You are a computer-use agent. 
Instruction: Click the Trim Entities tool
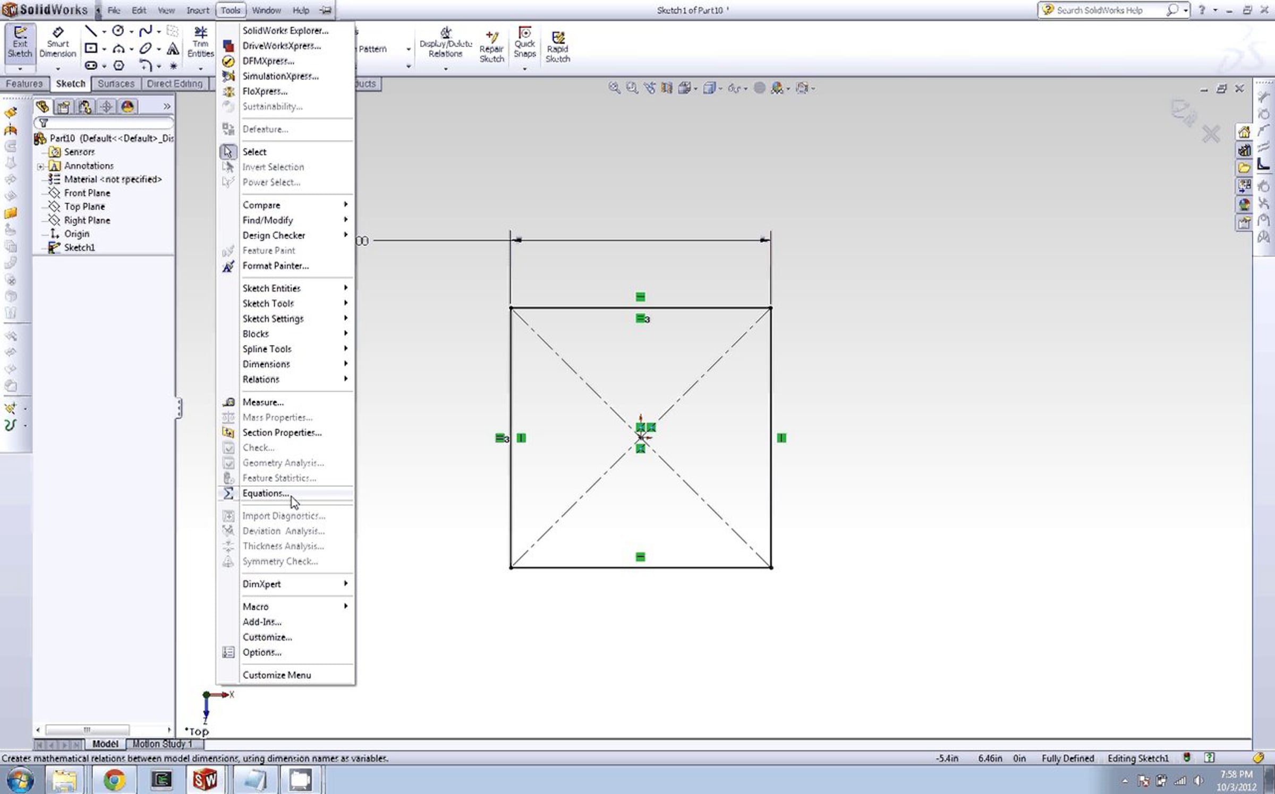(201, 41)
